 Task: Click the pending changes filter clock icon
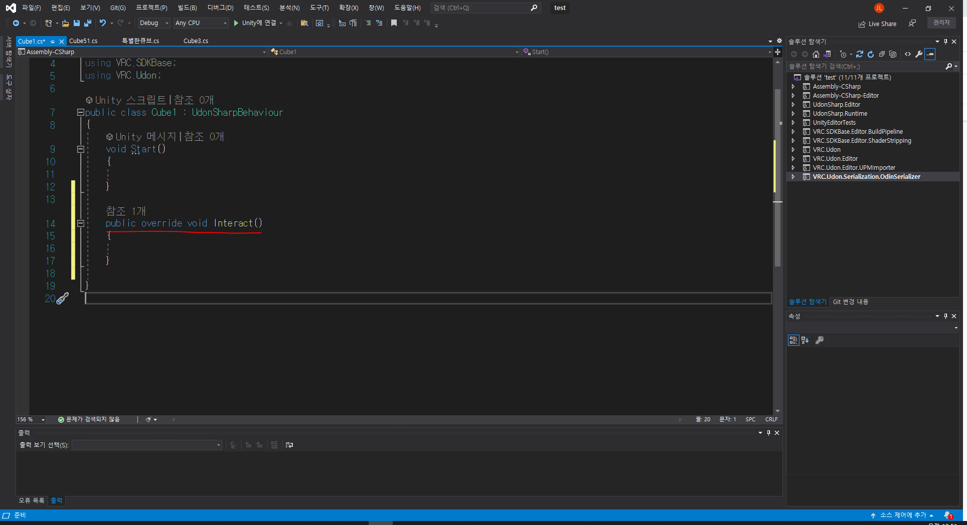tap(843, 54)
